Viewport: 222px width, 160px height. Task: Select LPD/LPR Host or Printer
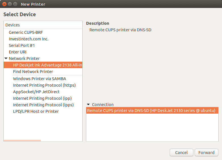(36, 111)
